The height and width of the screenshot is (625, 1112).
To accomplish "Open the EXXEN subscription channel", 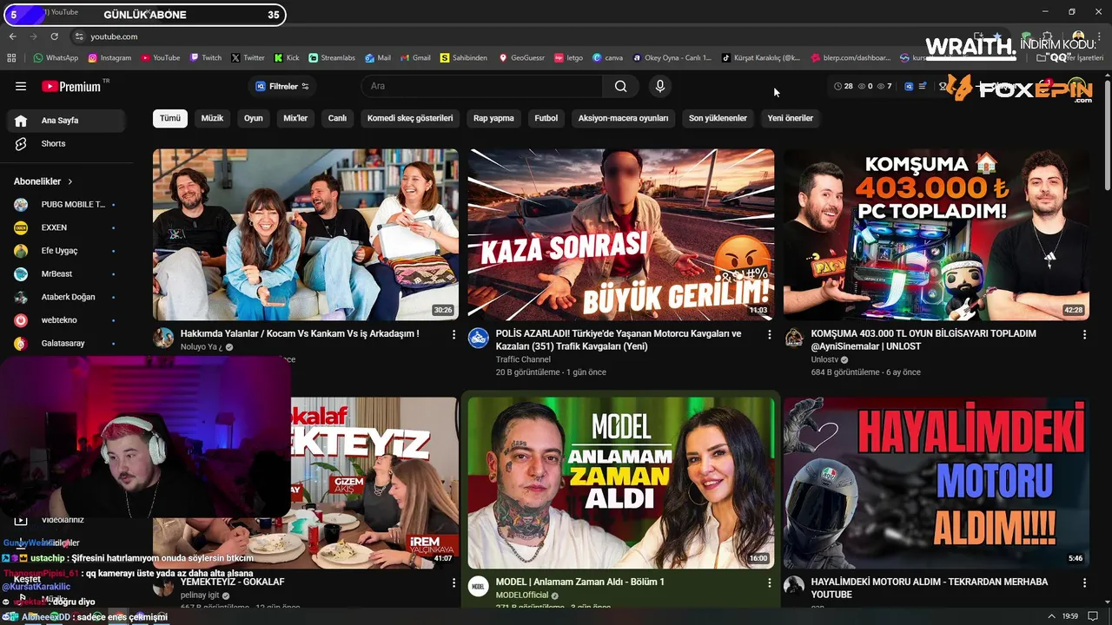I will (66, 227).
